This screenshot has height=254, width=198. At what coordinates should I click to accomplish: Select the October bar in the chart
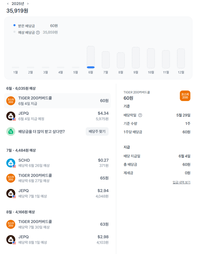[151, 58]
